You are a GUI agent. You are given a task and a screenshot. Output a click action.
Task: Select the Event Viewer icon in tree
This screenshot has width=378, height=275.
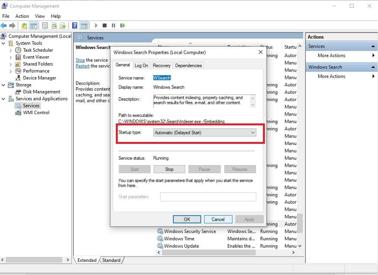[18, 57]
